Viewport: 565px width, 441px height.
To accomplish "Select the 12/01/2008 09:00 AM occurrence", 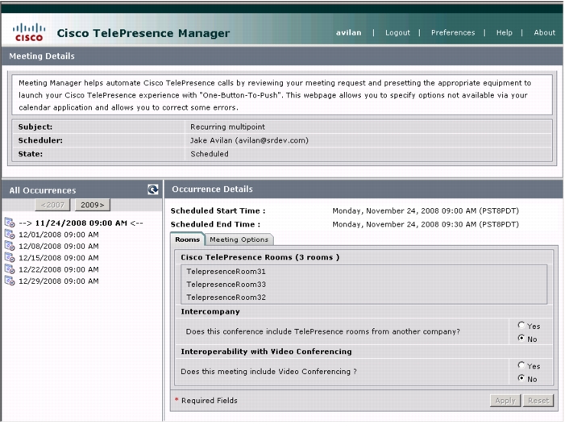I will click(x=59, y=235).
